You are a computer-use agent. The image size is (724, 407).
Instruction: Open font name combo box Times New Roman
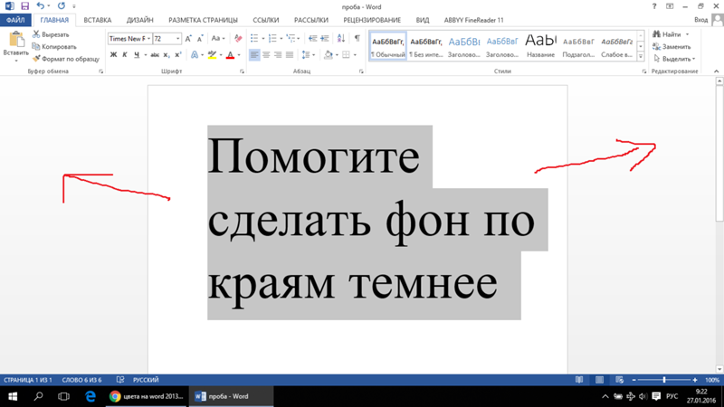point(129,39)
